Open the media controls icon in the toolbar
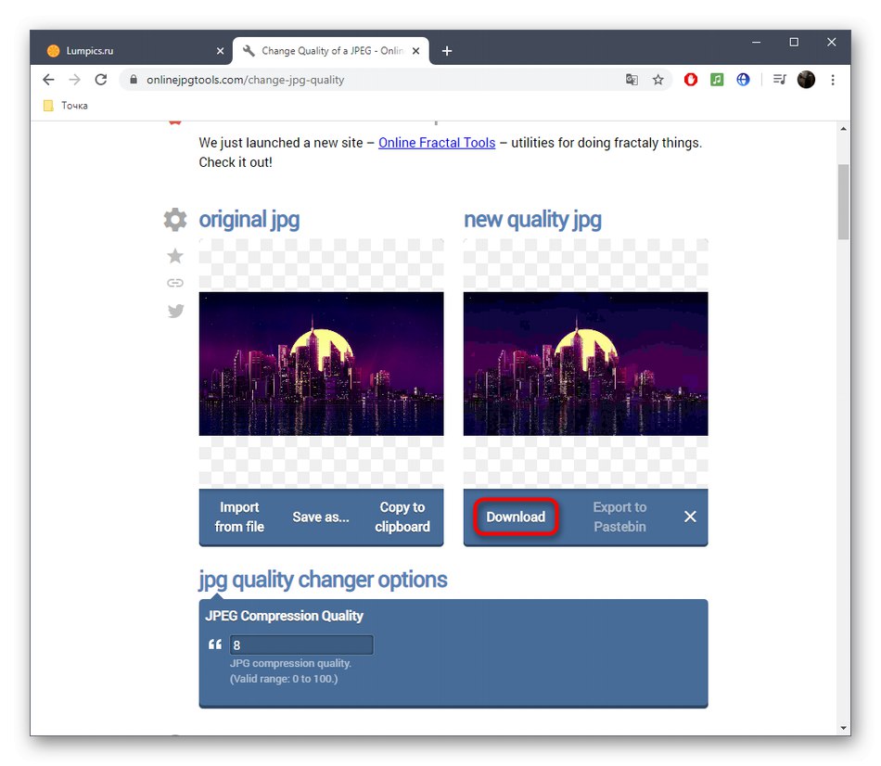Image resolution: width=881 pixels, height=766 pixels. point(779,80)
